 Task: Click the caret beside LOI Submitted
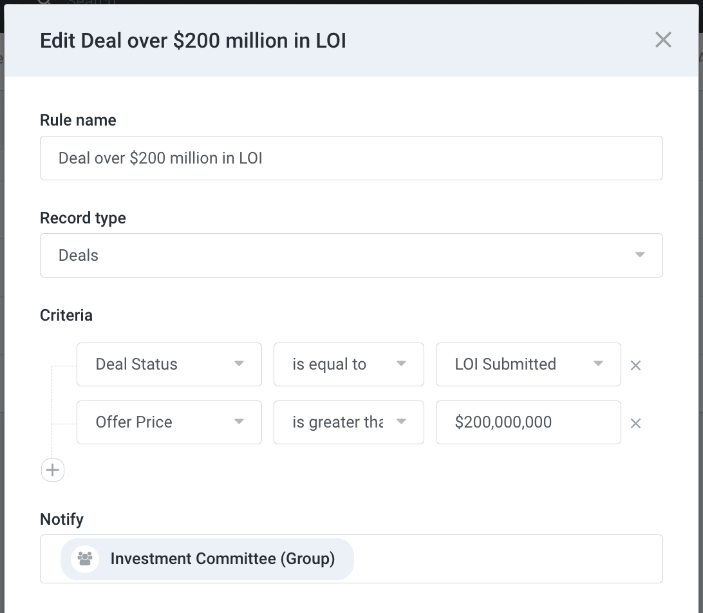tap(598, 364)
